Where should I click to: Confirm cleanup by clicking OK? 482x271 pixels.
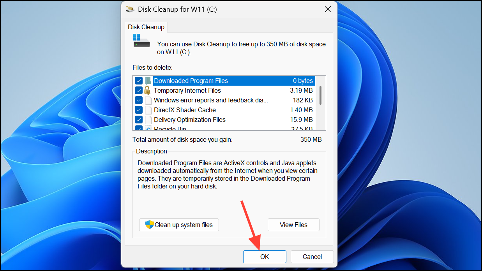(265, 257)
